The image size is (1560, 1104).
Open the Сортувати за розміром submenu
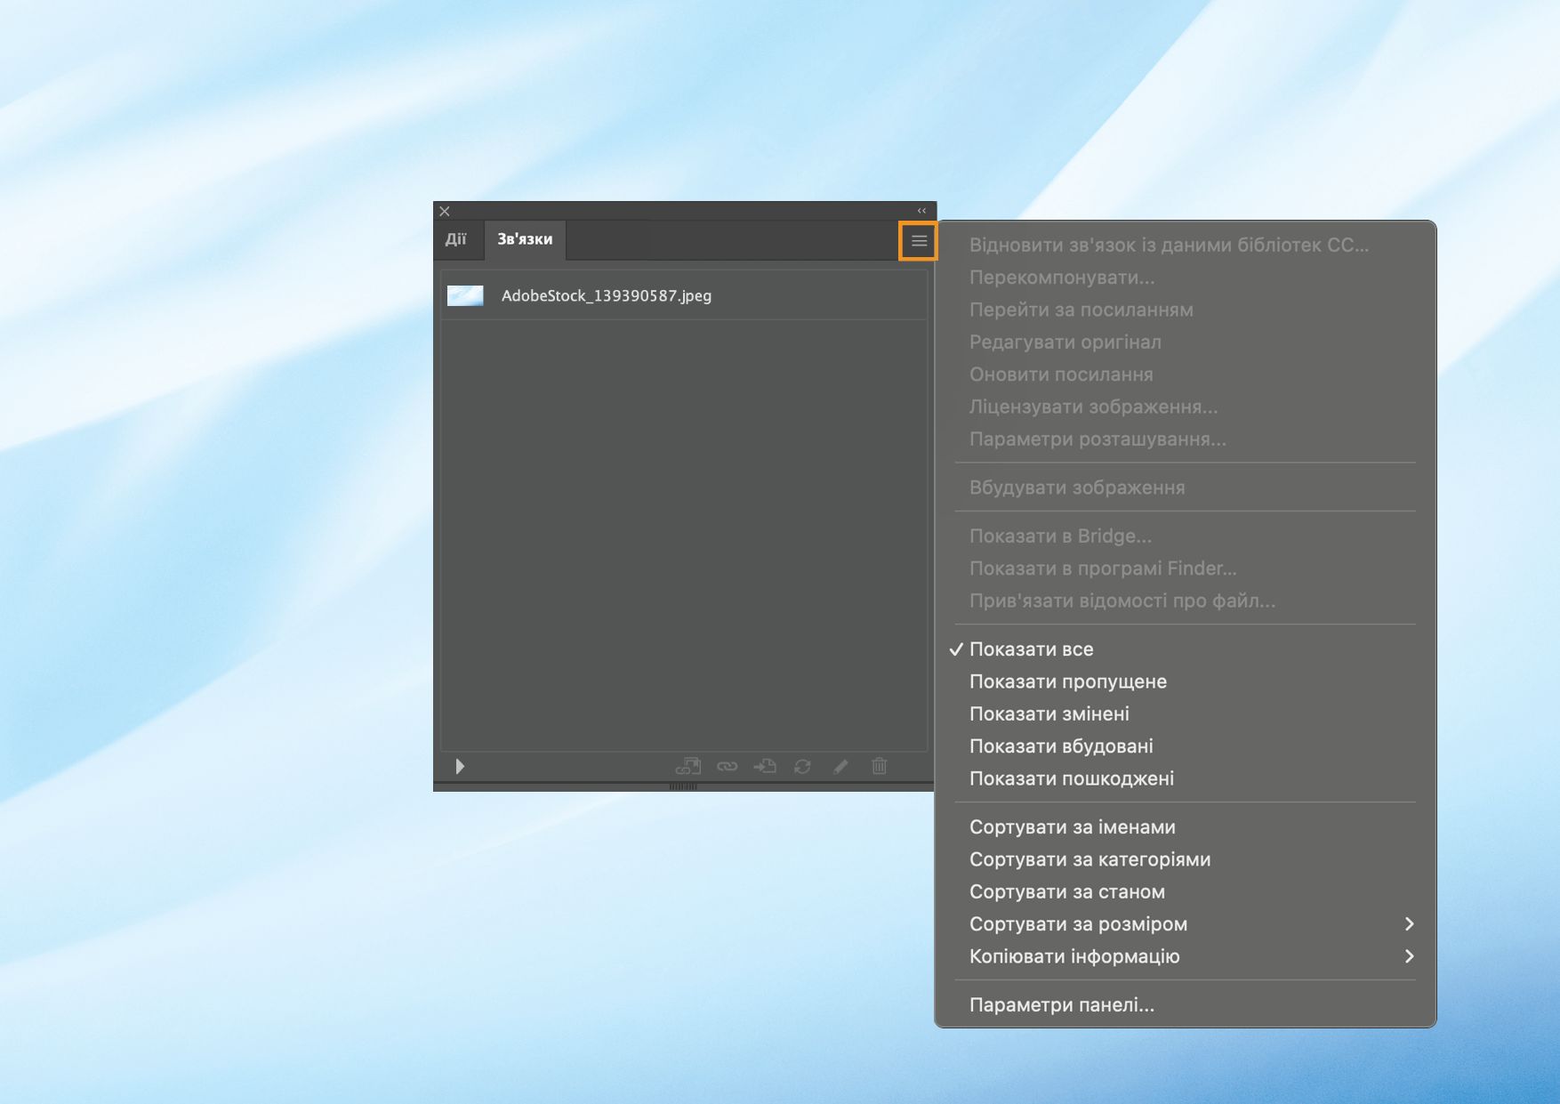[x=1186, y=924]
